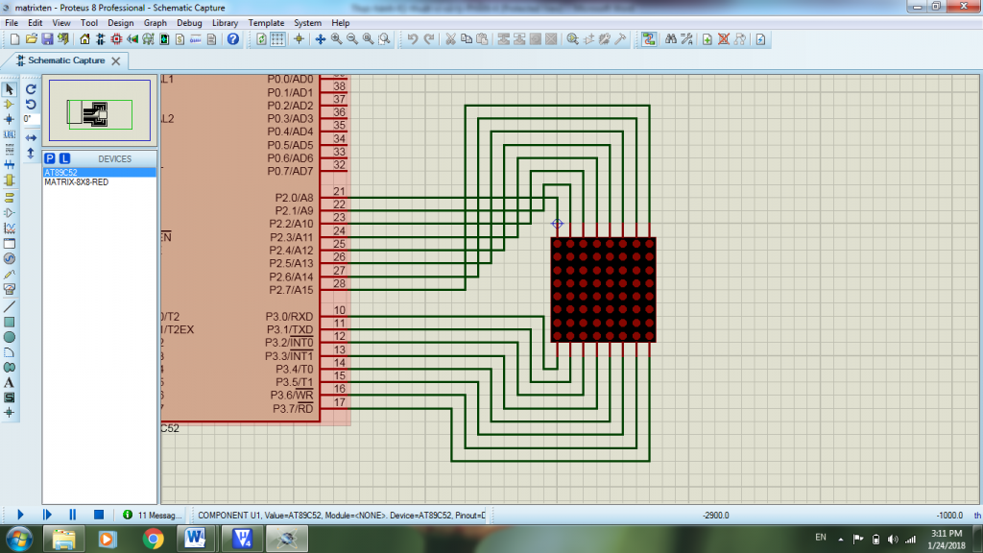Screen dimensions: 983x553
Task: Open the Help question mark icon
Action: coord(232,39)
